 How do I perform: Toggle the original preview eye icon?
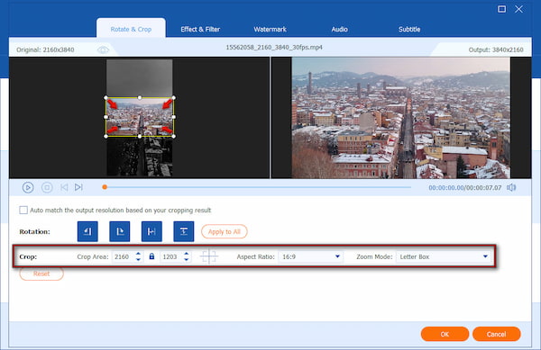(103, 49)
